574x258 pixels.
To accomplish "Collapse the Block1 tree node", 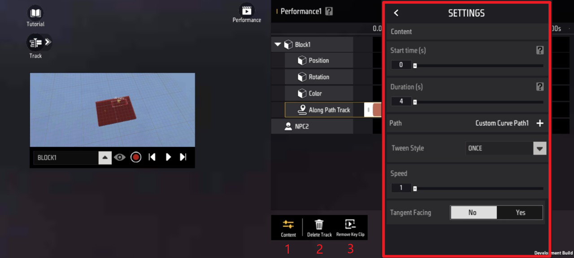I will click(x=278, y=44).
